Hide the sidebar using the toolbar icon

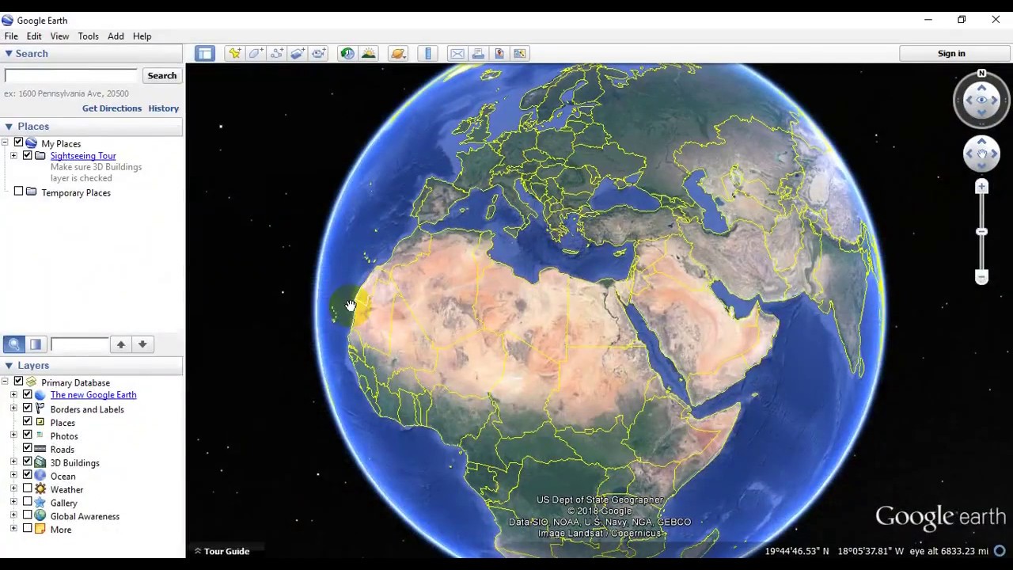click(205, 54)
